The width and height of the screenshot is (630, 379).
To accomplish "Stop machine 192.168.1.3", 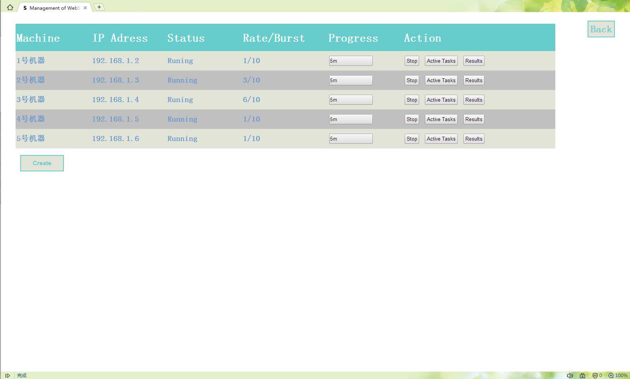I will (x=412, y=80).
